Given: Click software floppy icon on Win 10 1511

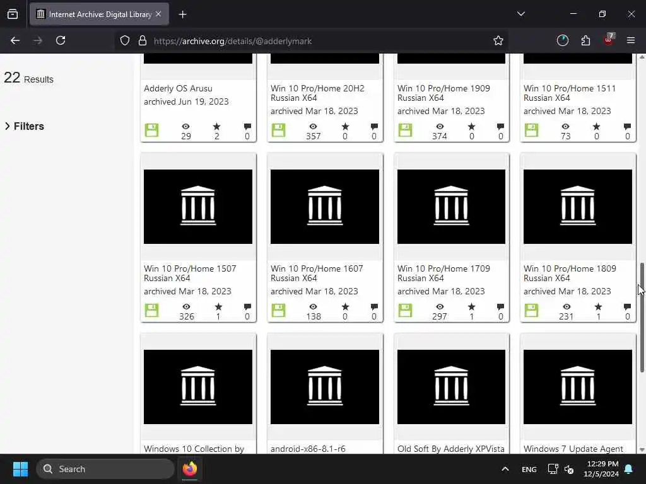Looking at the screenshot, I should point(531,130).
